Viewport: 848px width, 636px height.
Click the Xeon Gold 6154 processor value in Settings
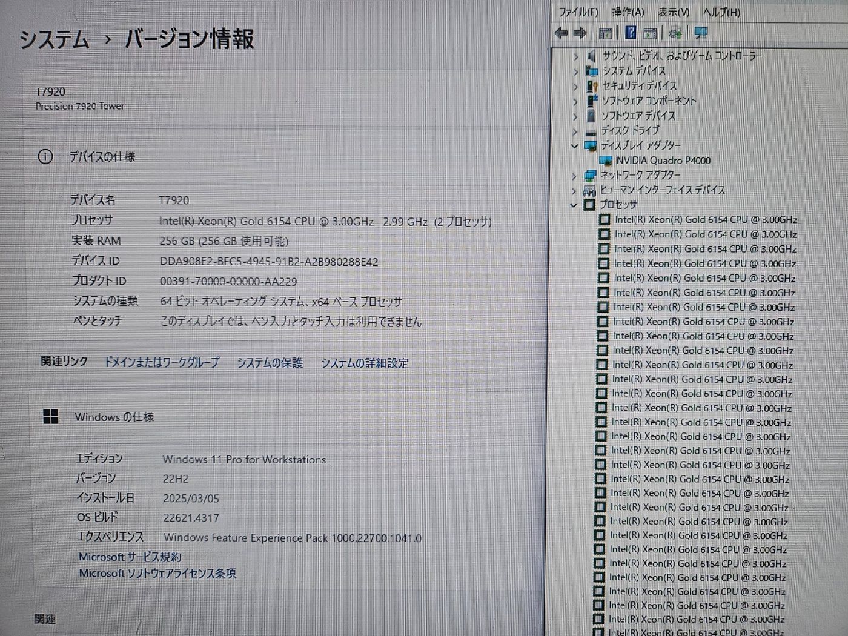click(x=325, y=222)
